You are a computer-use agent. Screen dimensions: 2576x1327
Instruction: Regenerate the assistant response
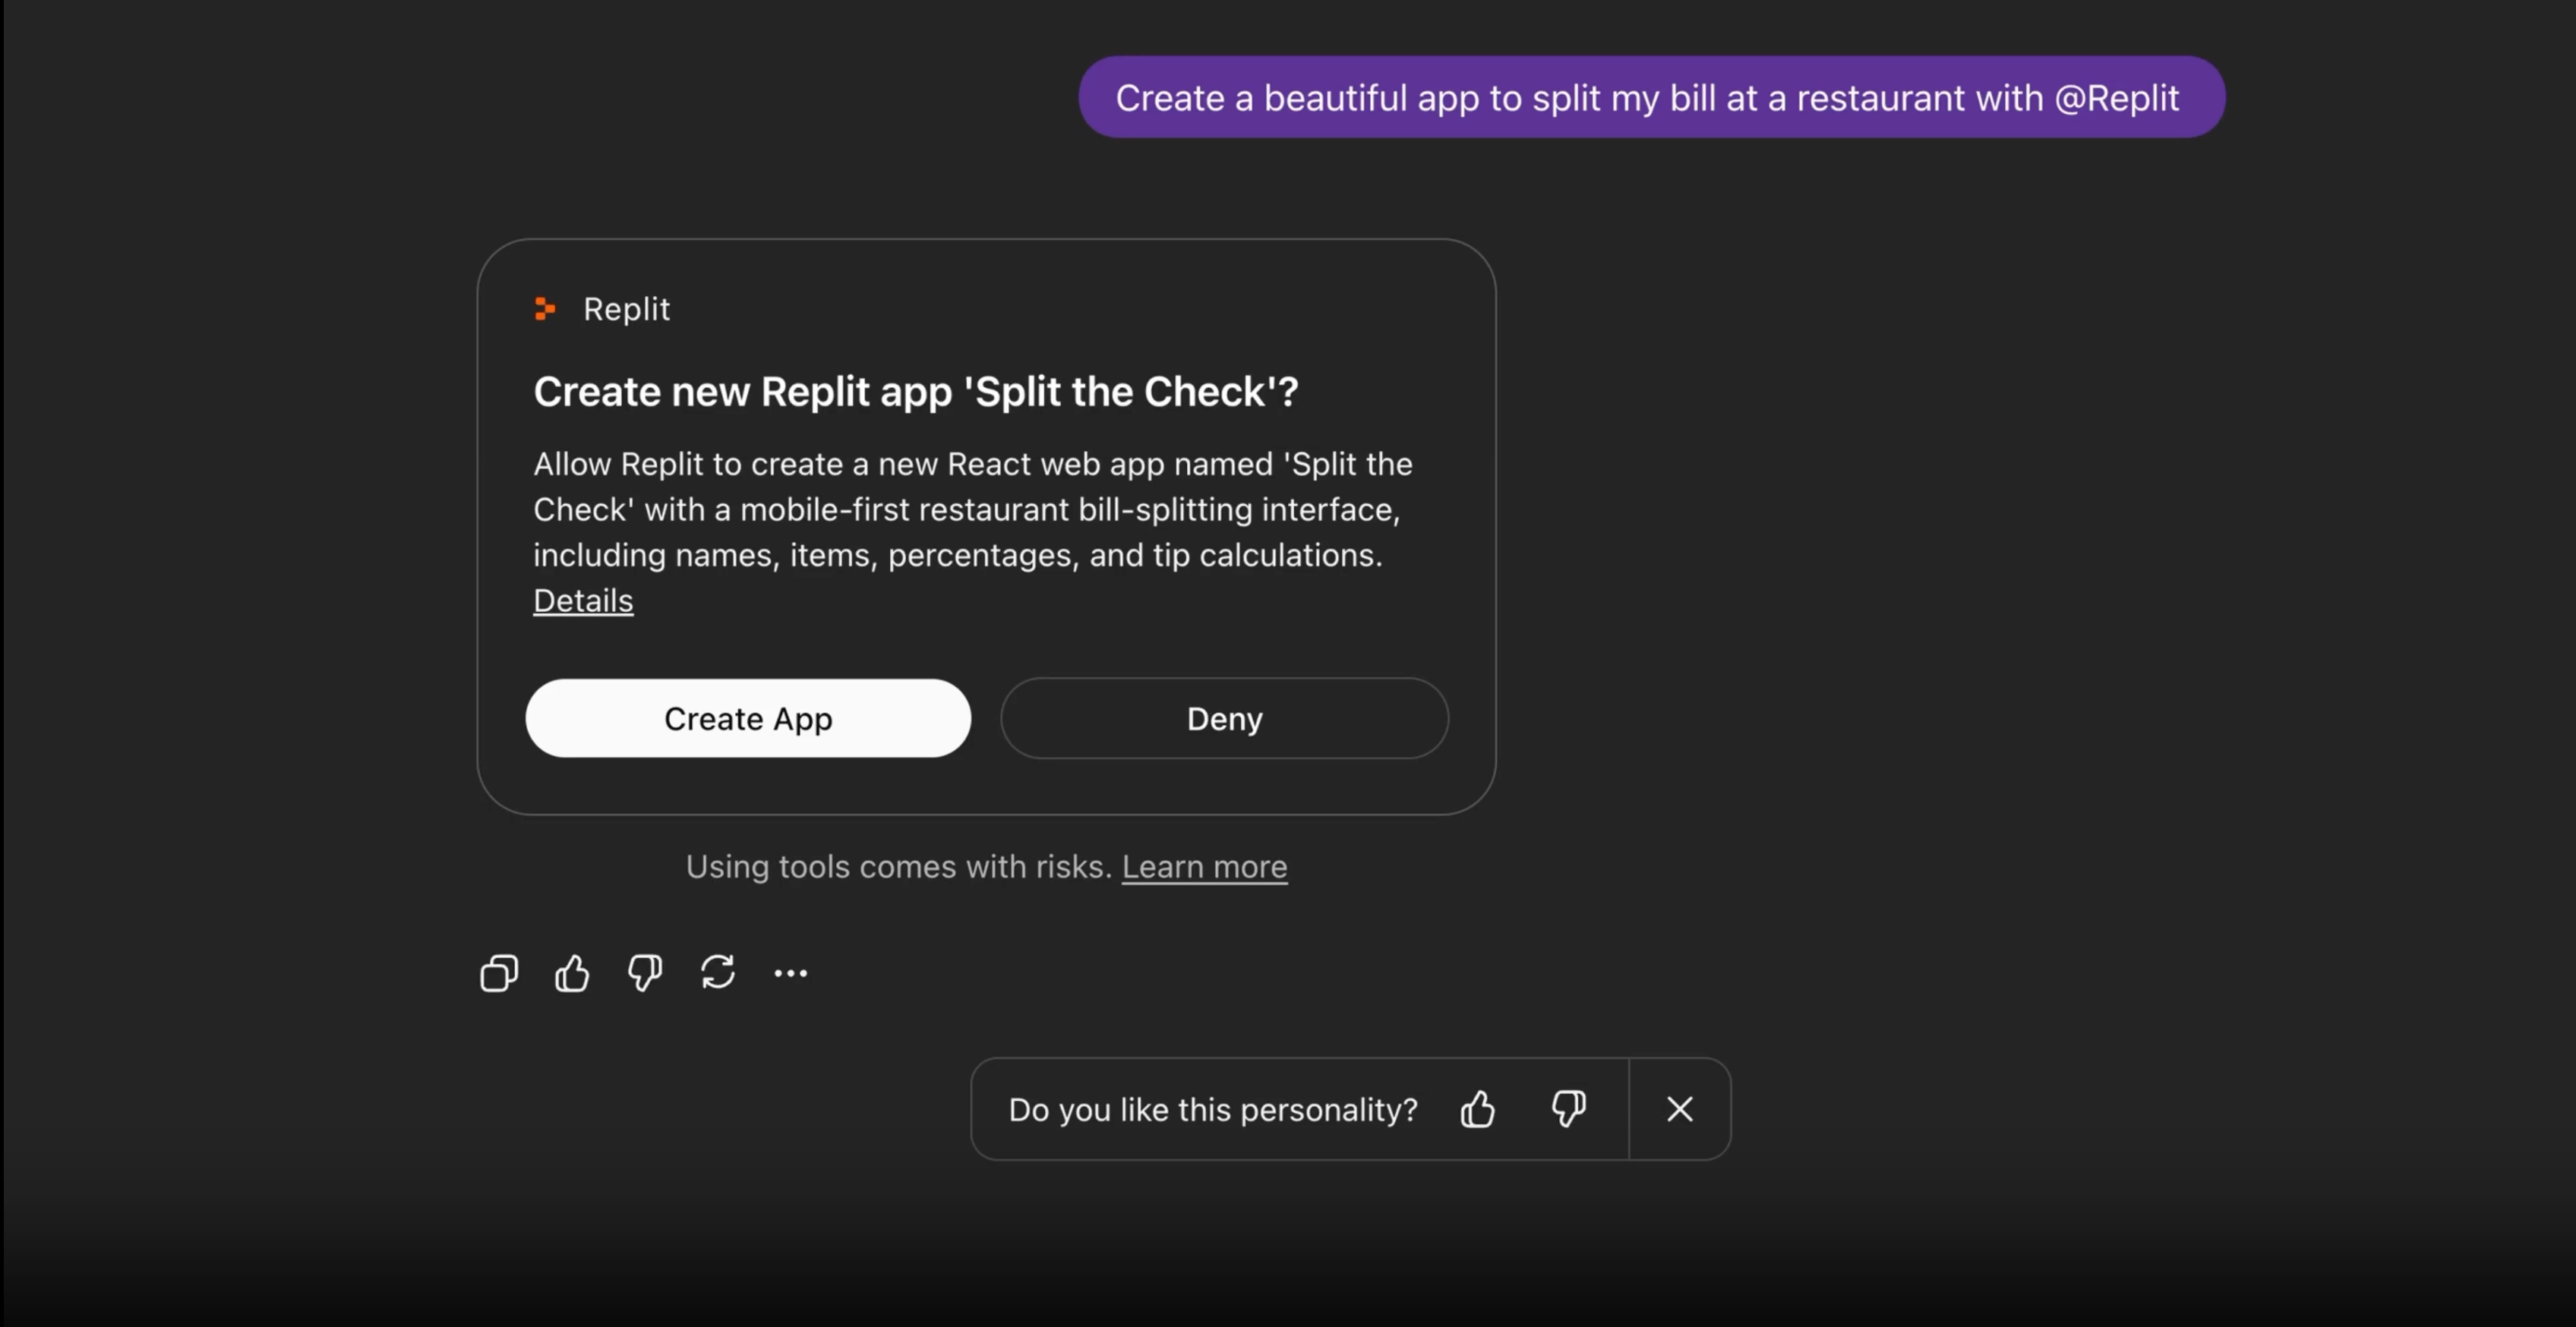[718, 972]
